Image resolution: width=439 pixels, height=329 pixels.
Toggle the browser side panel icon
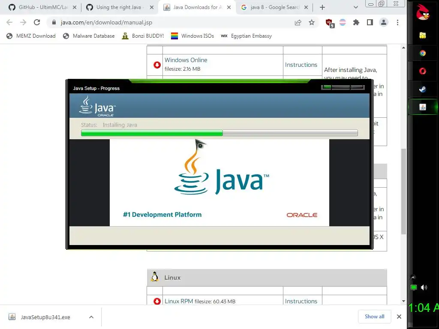(370, 22)
